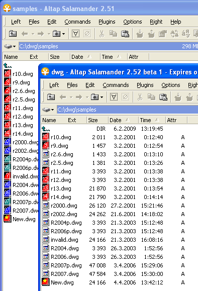
Task: Open forward history dropdown in dwg window
Action: coord(87,97)
